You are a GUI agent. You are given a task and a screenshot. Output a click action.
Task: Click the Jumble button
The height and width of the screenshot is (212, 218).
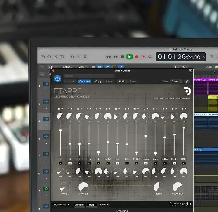(x=79, y=205)
